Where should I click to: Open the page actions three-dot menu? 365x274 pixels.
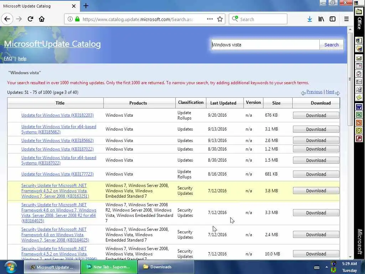tap(210, 19)
